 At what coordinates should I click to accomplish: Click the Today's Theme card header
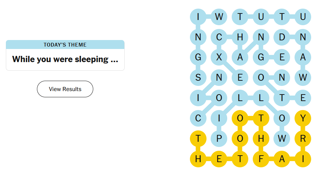click(x=65, y=45)
